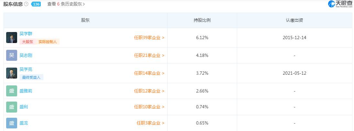Image resolution: width=354 pixels, height=131 pixels.
Task: Expand 吴志刚's 21 affiliated companies
Action: 149,55
